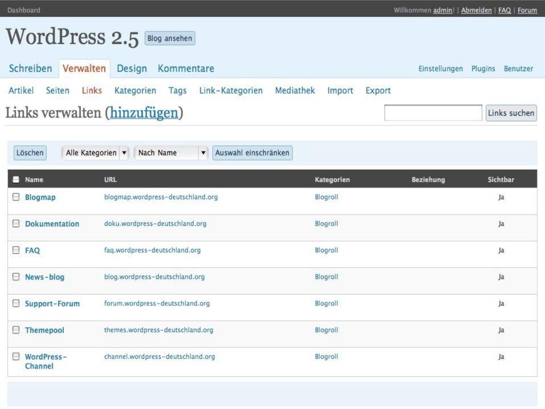Viewport: 545px width, 409px height.
Task: Visit blog.wordpress-deutschland.org URL
Action: pos(154,276)
